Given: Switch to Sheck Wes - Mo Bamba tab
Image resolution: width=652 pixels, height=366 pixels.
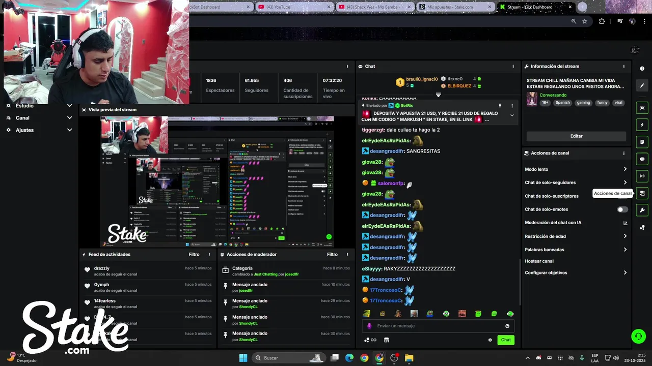Looking at the screenshot, I should (374, 7).
